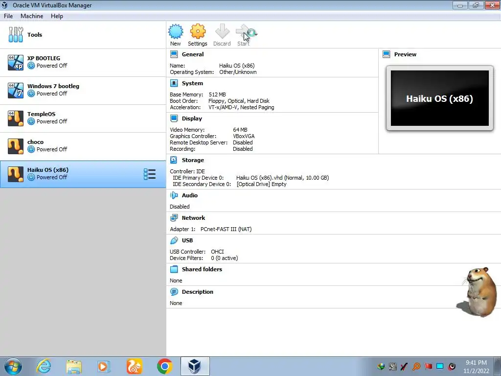Click TempleOS Powered Off status icon
The height and width of the screenshot is (376, 501).
(31, 121)
